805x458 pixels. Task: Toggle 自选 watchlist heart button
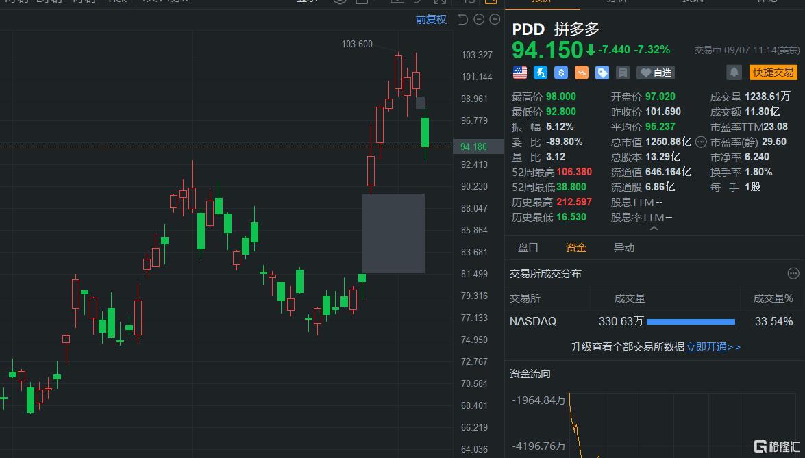click(x=656, y=73)
